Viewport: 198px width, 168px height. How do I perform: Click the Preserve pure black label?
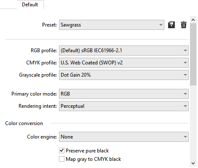[87, 151]
